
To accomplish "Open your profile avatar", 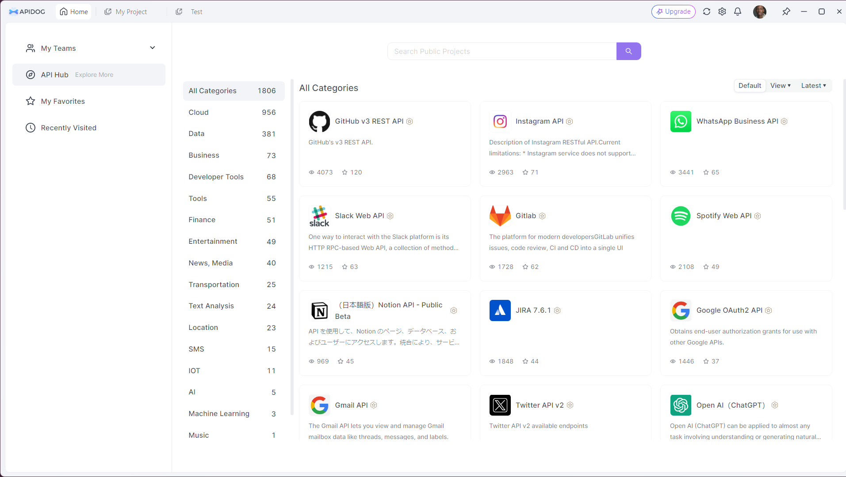I will pyautogui.click(x=760, y=12).
